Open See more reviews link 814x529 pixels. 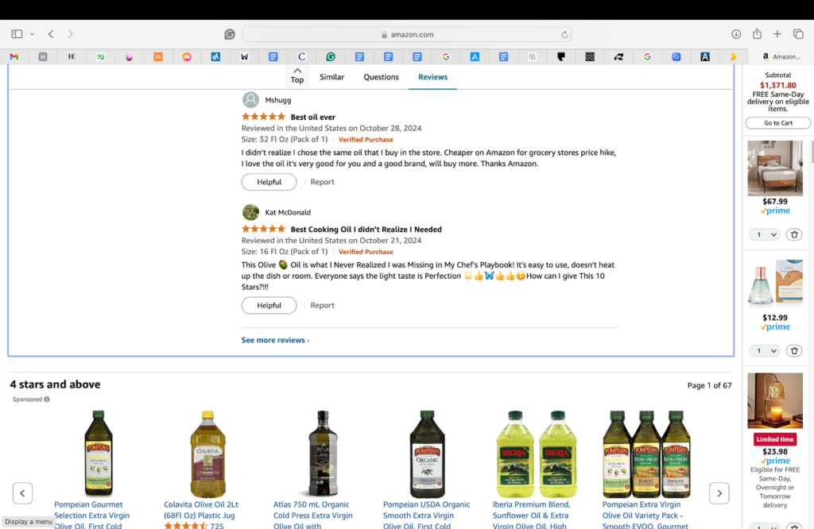pos(275,340)
